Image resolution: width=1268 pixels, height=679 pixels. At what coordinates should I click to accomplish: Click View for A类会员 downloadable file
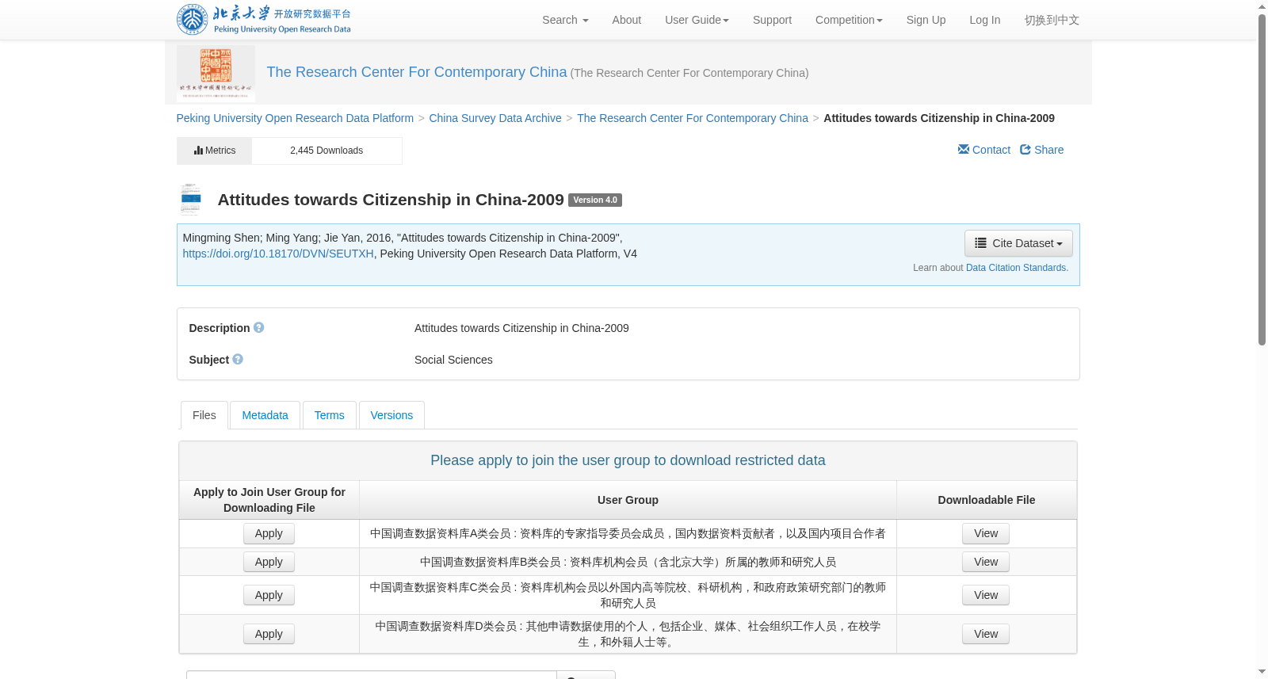986,533
